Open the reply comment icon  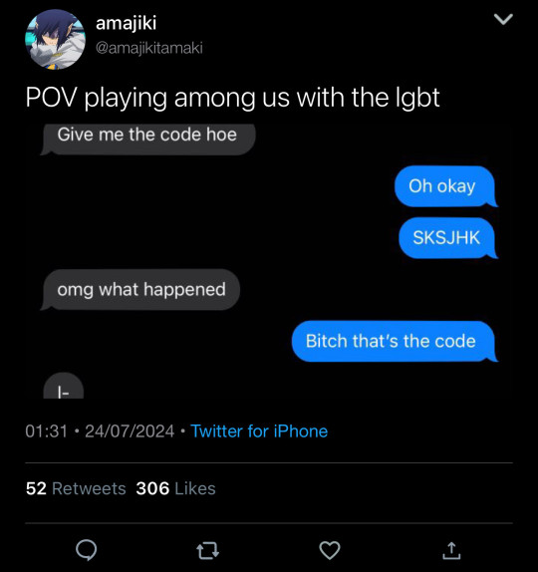click(x=87, y=550)
